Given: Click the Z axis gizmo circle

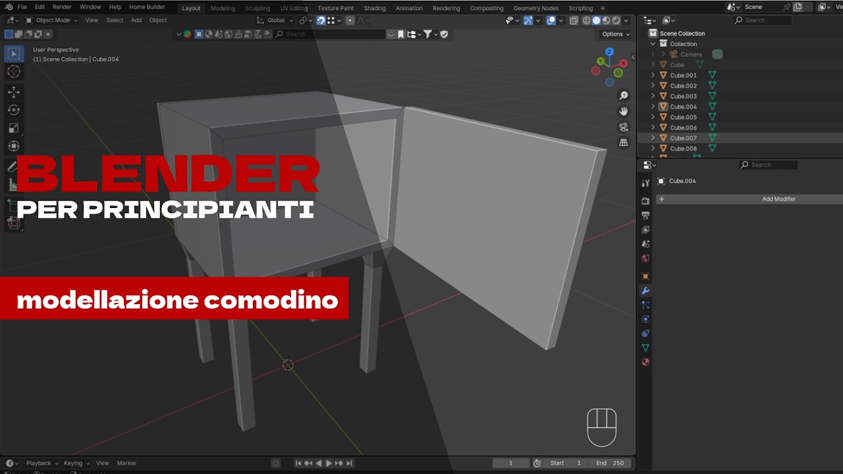Looking at the screenshot, I should coord(610,51).
